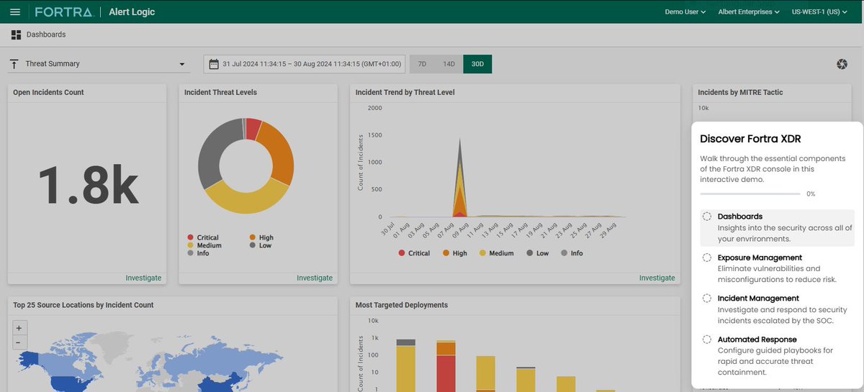
Task: Click the Top 25 Source Locations title
Action: coord(84,305)
